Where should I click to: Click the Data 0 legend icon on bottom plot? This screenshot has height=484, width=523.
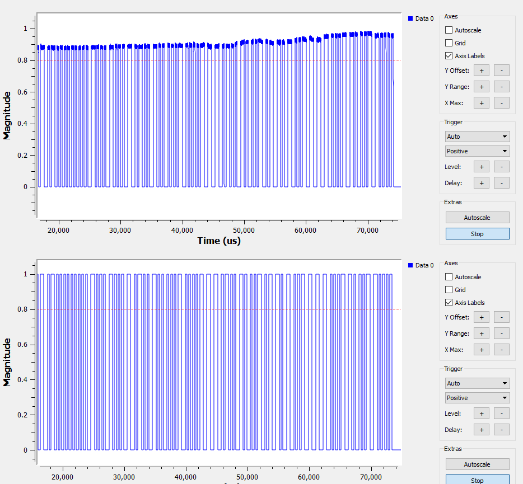[x=410, y=265]
